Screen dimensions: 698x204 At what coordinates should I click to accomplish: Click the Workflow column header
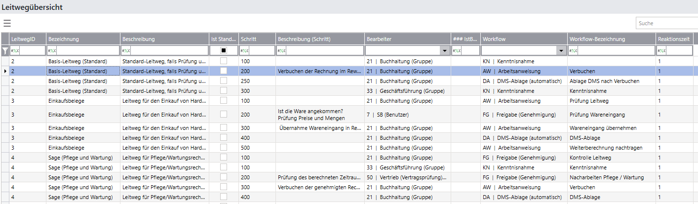523,39
